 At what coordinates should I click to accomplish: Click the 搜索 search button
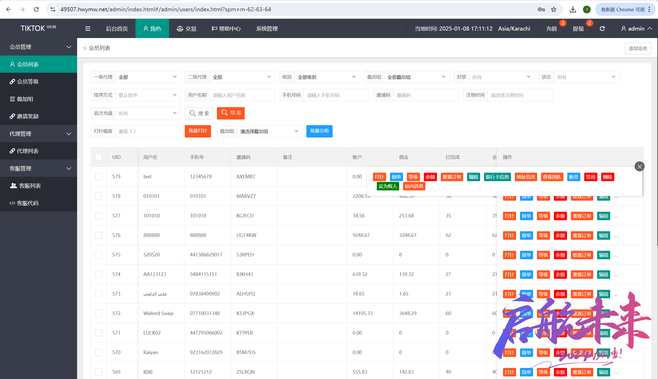pyautogui.click(x=199, y=113)
